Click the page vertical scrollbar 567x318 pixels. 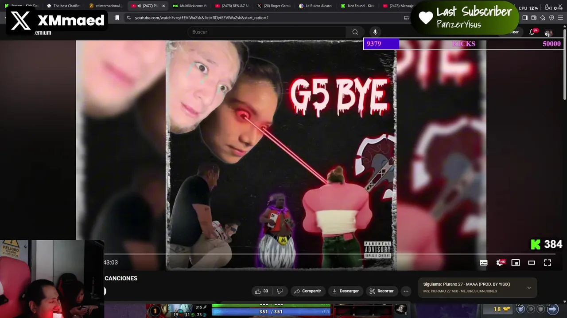pyautogui.click(x=564, y=64)
